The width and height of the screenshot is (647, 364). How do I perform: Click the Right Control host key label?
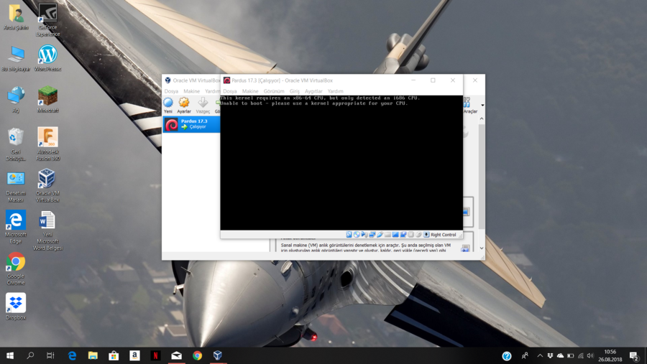tap(443, 235)
